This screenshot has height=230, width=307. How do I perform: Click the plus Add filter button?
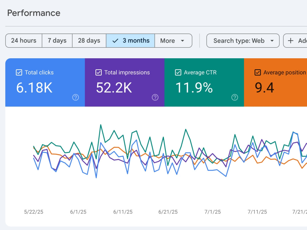coord(295,41)
